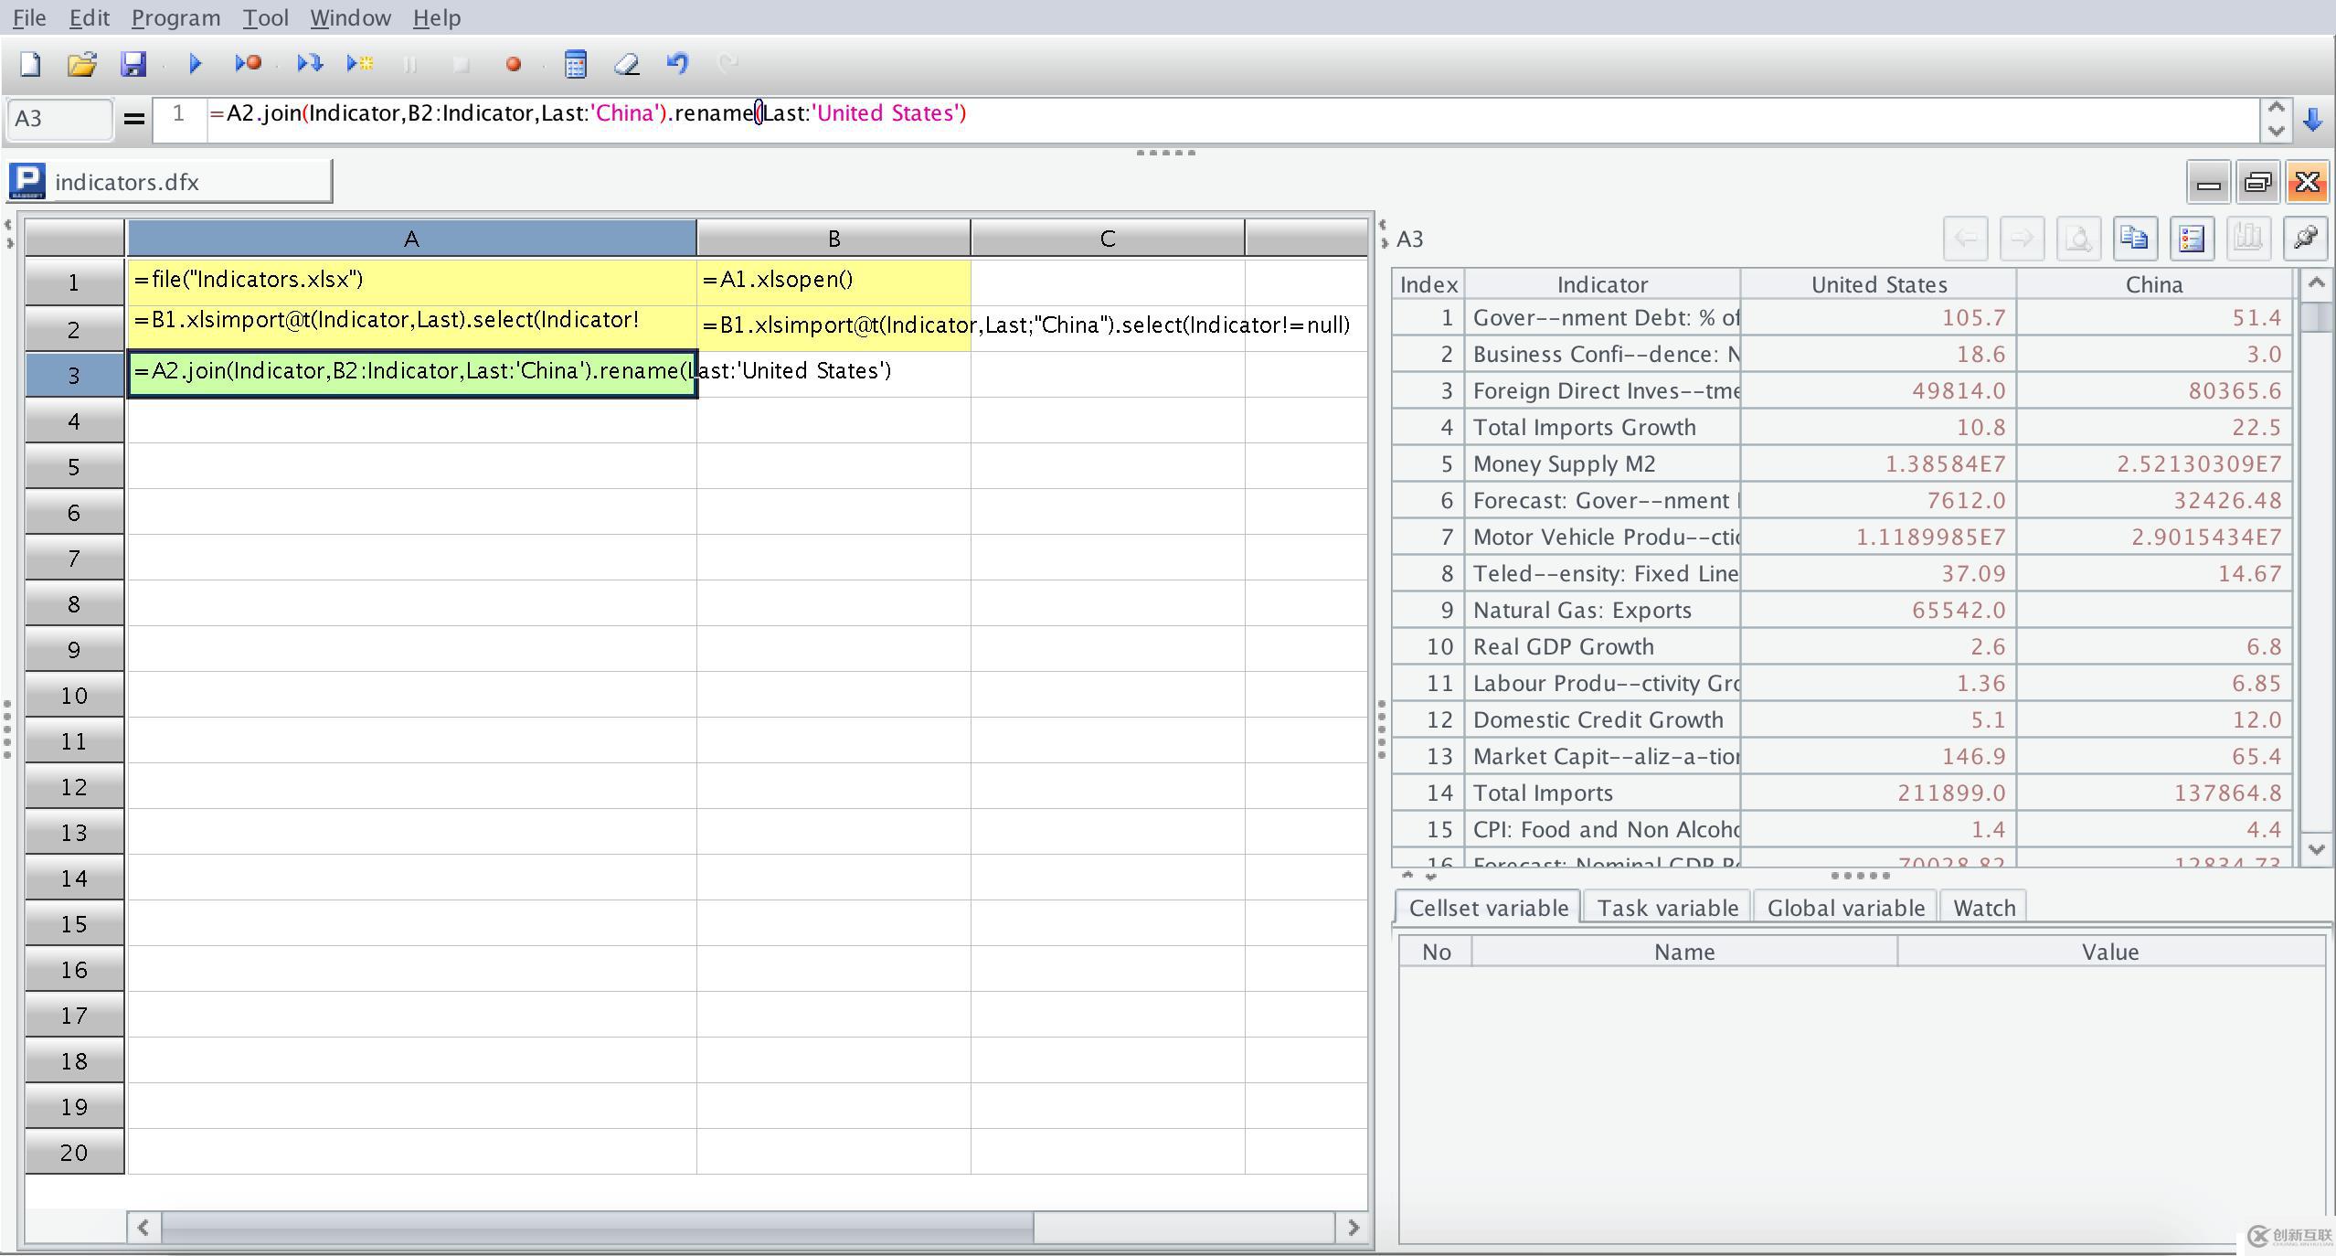Click the Run/Execute button (play icon)
2336x1256 pixels.
pos(195,63)
